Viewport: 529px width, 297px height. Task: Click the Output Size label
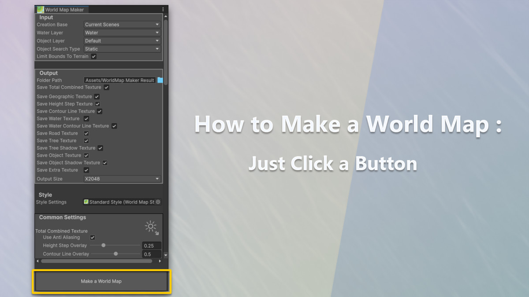[x=49, y=179]
